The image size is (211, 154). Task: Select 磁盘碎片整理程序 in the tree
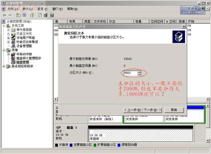(29, 58)
